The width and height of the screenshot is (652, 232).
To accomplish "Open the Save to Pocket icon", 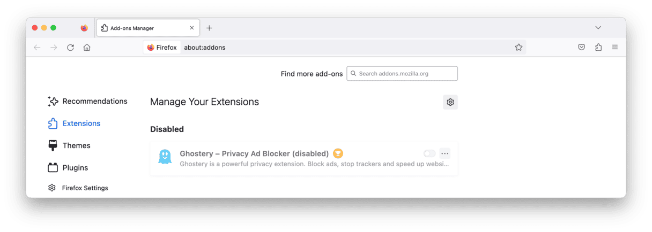I will coord(581,48).
